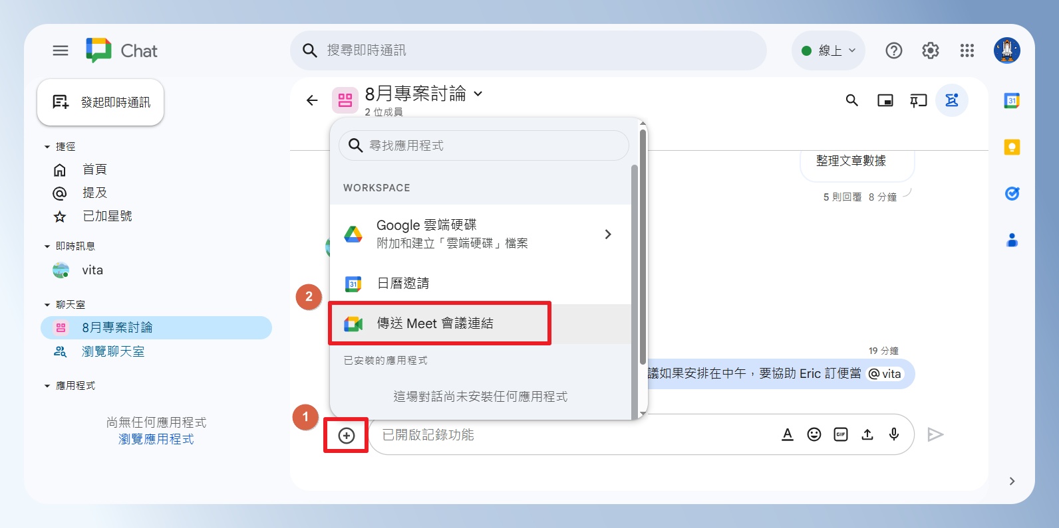The width and height of the screenshot is (1059, 528).
Task: Expand the 8月專案討論 room title dropdown
Action: (x=478, y=94)
